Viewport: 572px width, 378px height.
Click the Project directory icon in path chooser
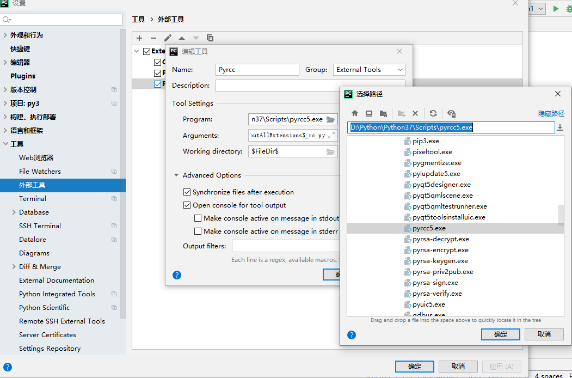coord(383,113)
